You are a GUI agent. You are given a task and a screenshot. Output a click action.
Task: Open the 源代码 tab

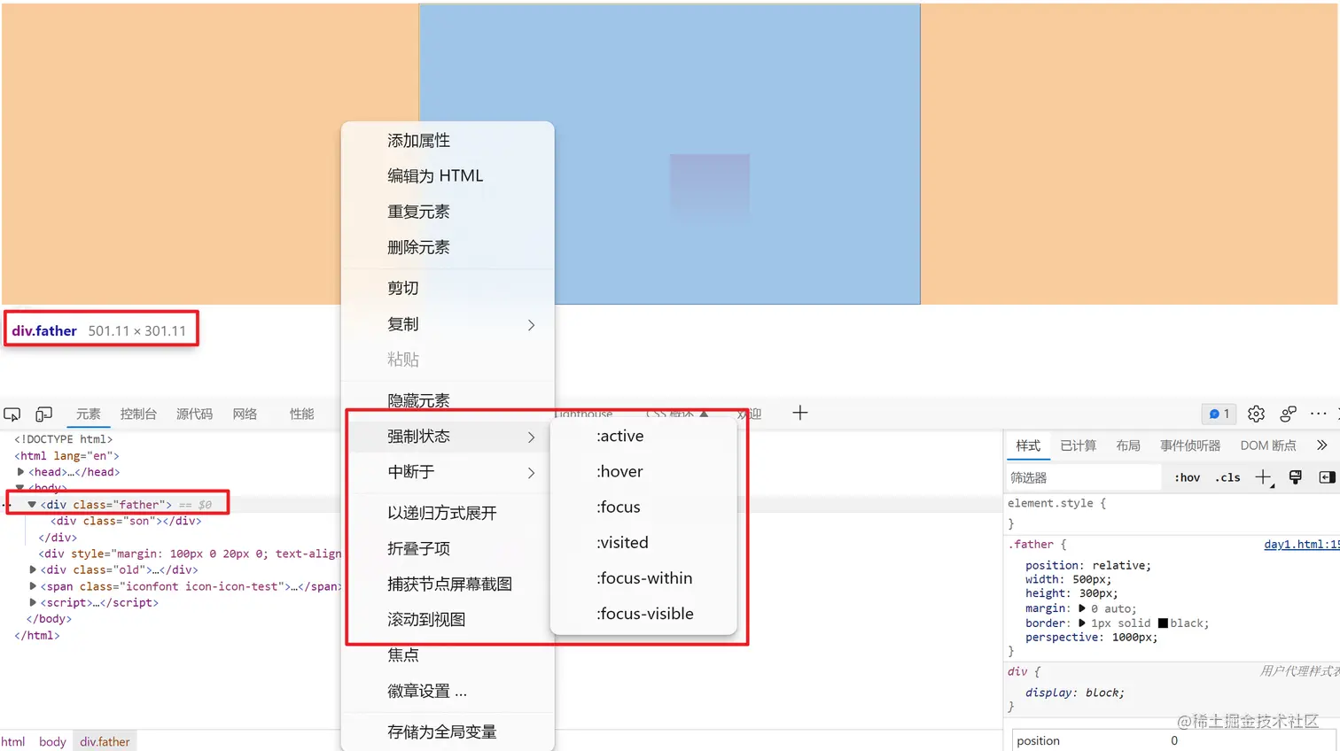coord(194,414)
